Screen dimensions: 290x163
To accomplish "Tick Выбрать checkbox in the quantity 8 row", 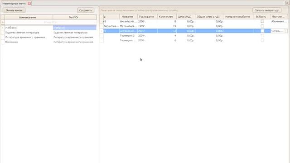I will pyautogui.click(x=262, y=21).
